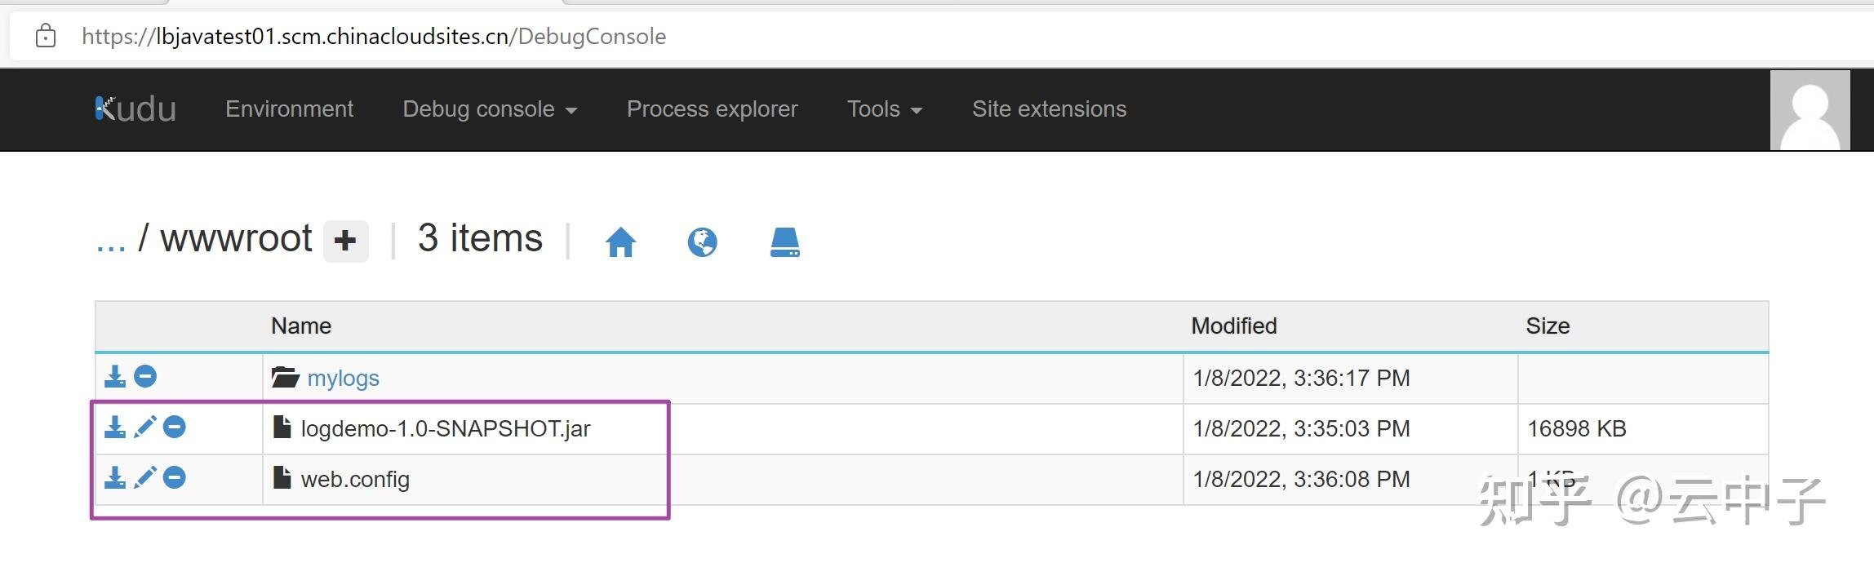Open the Tools dropdown menu
Viewport: 1874px width, 576px height.
tap(883, 109)
